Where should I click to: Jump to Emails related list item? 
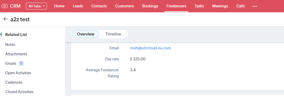[x=11, y=63]
